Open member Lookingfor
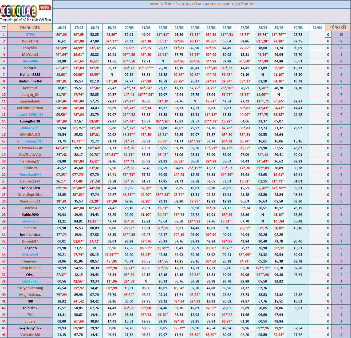Viewport: 351px width, 338px height. pos(30,221)
